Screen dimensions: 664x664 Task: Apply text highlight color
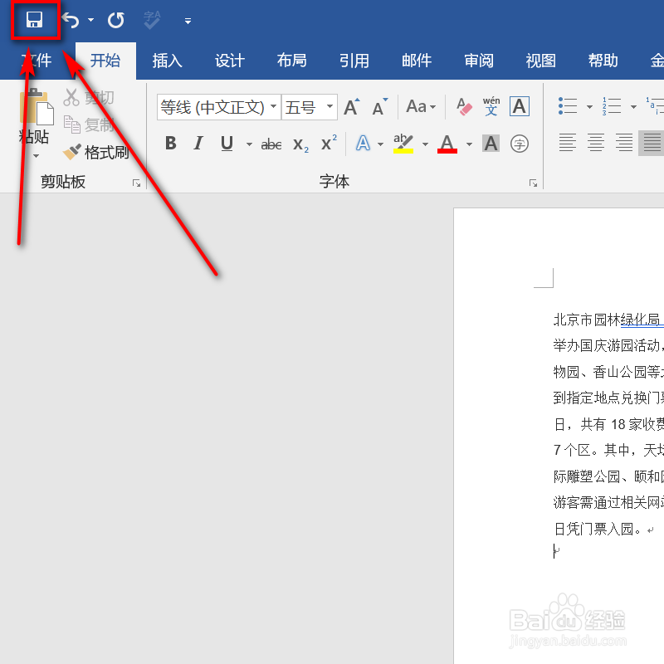click(x=402, y=143)
